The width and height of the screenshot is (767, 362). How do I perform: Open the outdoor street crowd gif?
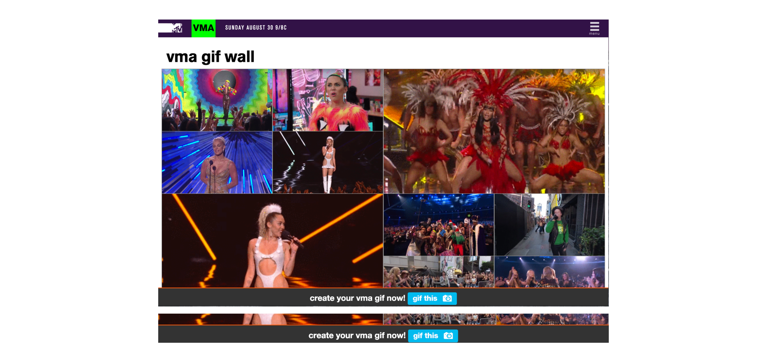pyautogui.click(x=439, y=272)
